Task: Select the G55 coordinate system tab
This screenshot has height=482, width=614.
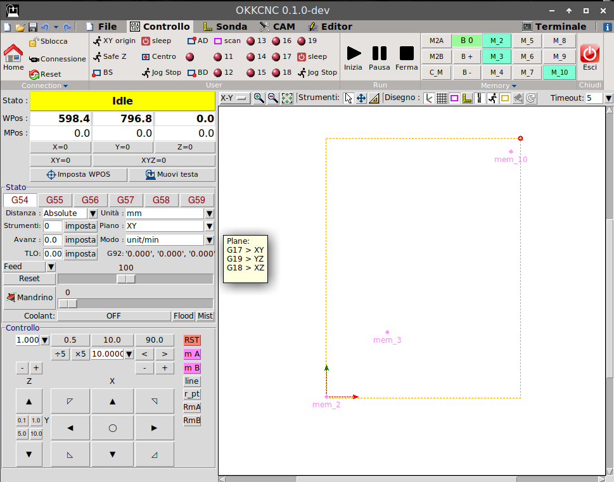Action: coord(55,200)
